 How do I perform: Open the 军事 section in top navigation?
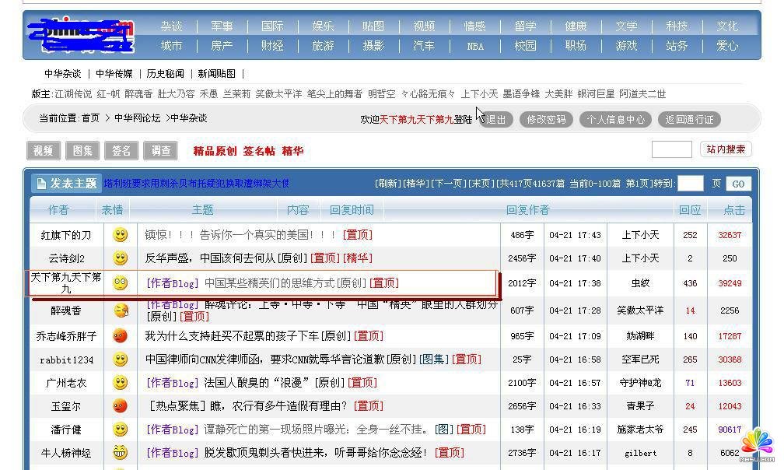pyautogui.click(x=222, y=26)
